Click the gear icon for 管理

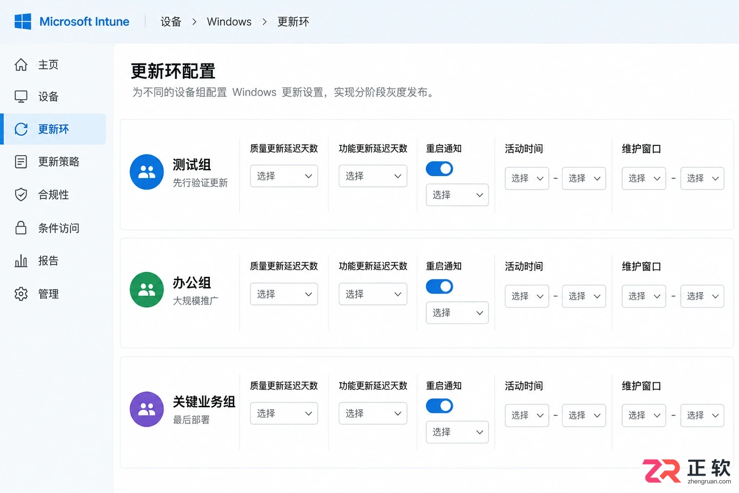point(21,294)
